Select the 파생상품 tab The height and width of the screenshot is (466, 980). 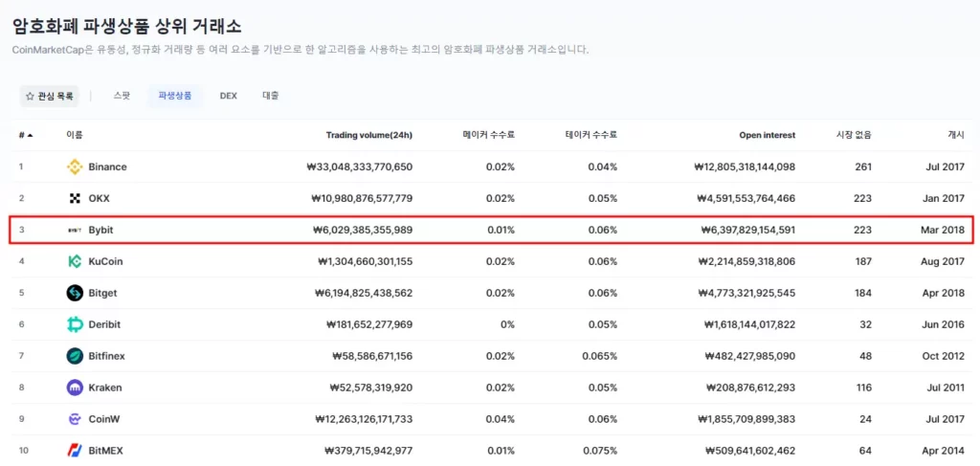tap(174, 97)
